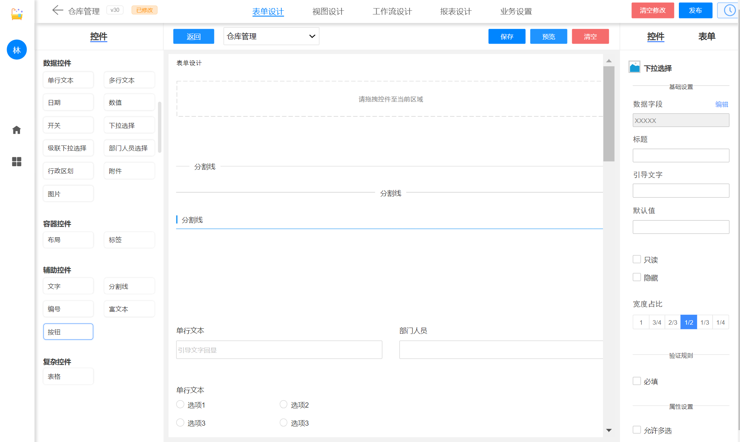Click the canvas vertical scrollbar thumb
The width and height of the screenshot is (740, 442).
609,114
